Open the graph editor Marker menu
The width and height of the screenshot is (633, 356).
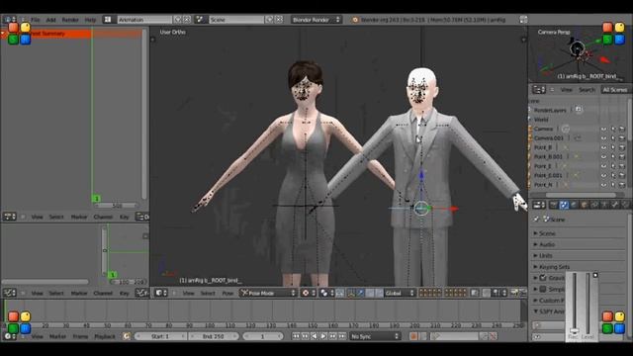click(79, 293)
